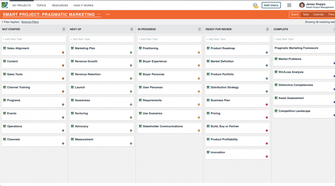335x186 pixels.
Task: Click the Marketing Plan card icon
Action: click(73, 48)
